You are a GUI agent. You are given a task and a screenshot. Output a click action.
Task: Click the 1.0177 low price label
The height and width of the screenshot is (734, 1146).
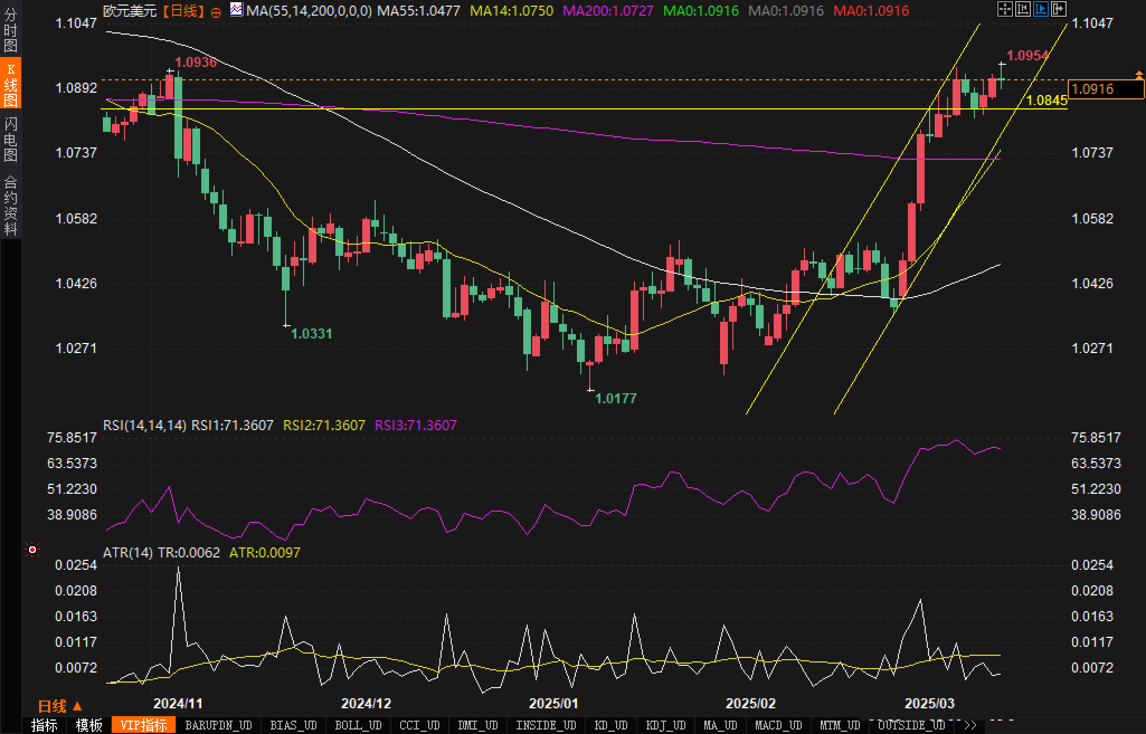(616, 398)
